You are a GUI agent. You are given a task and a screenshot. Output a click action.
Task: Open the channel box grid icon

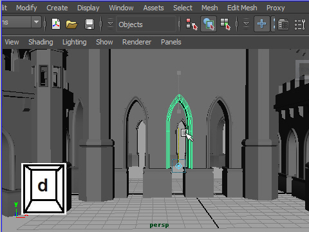(283, 24)
